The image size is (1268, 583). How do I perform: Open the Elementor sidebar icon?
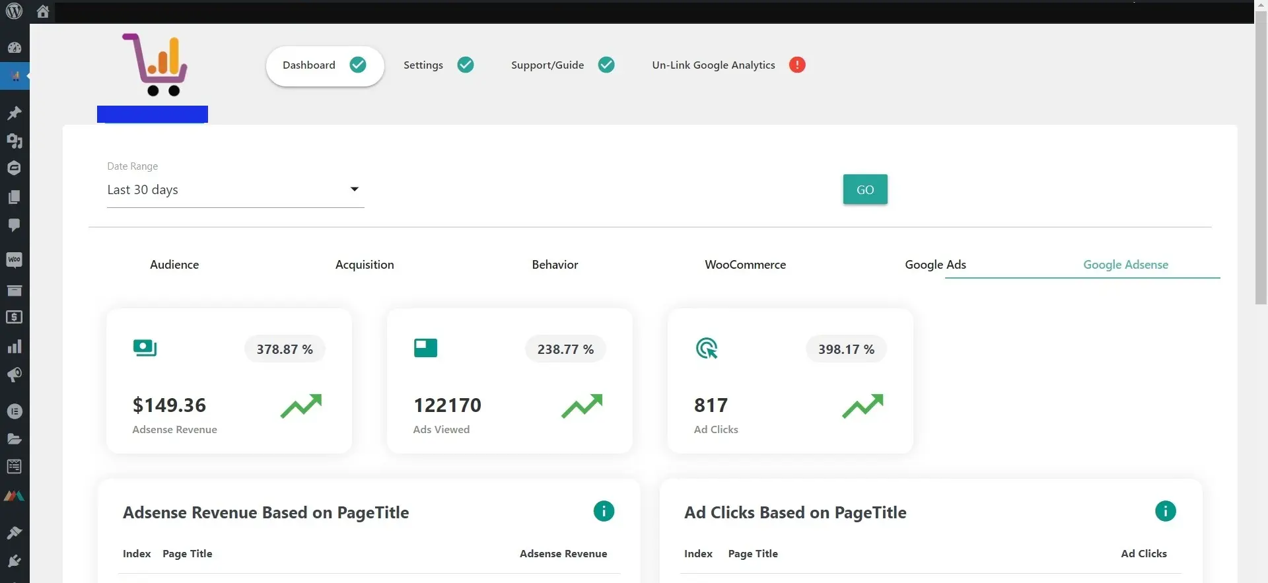15,411
